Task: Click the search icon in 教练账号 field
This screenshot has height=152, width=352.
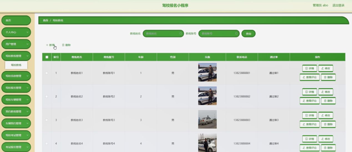Action: coord(236,34)
